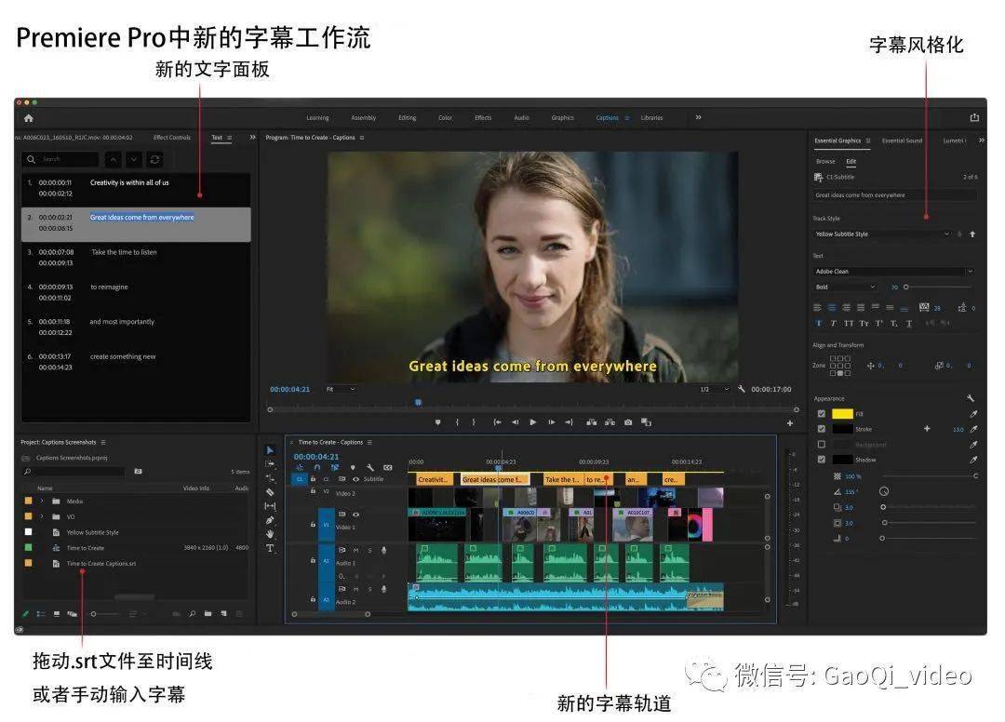
Task: Click the wrench settings icon in the Program monitor
Action: [741, 389]
